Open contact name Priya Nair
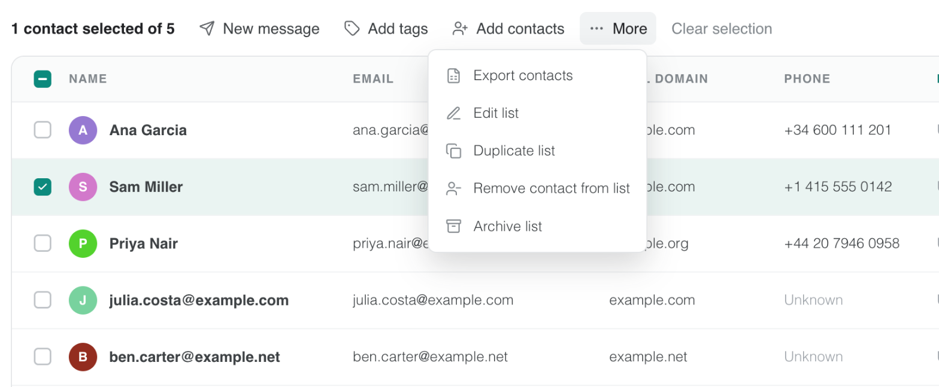 144,243
